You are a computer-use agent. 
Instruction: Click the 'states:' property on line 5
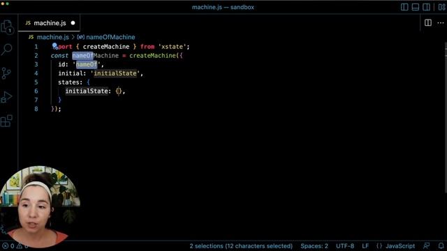(71, 82)
